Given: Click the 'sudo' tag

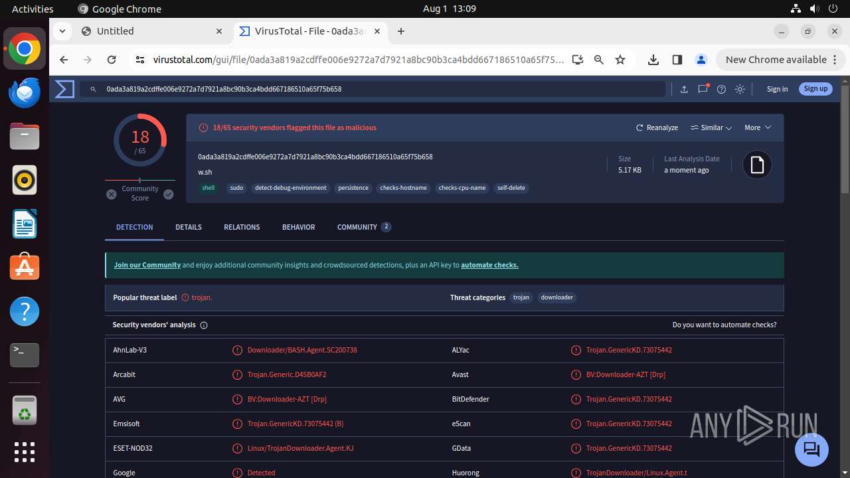Looking at the screenshot, I should [x=236, y=188].
